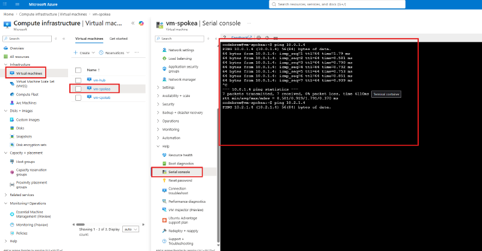482x251 pixels.
Task: Open the Network settings icon
Action: coord(164,50)
